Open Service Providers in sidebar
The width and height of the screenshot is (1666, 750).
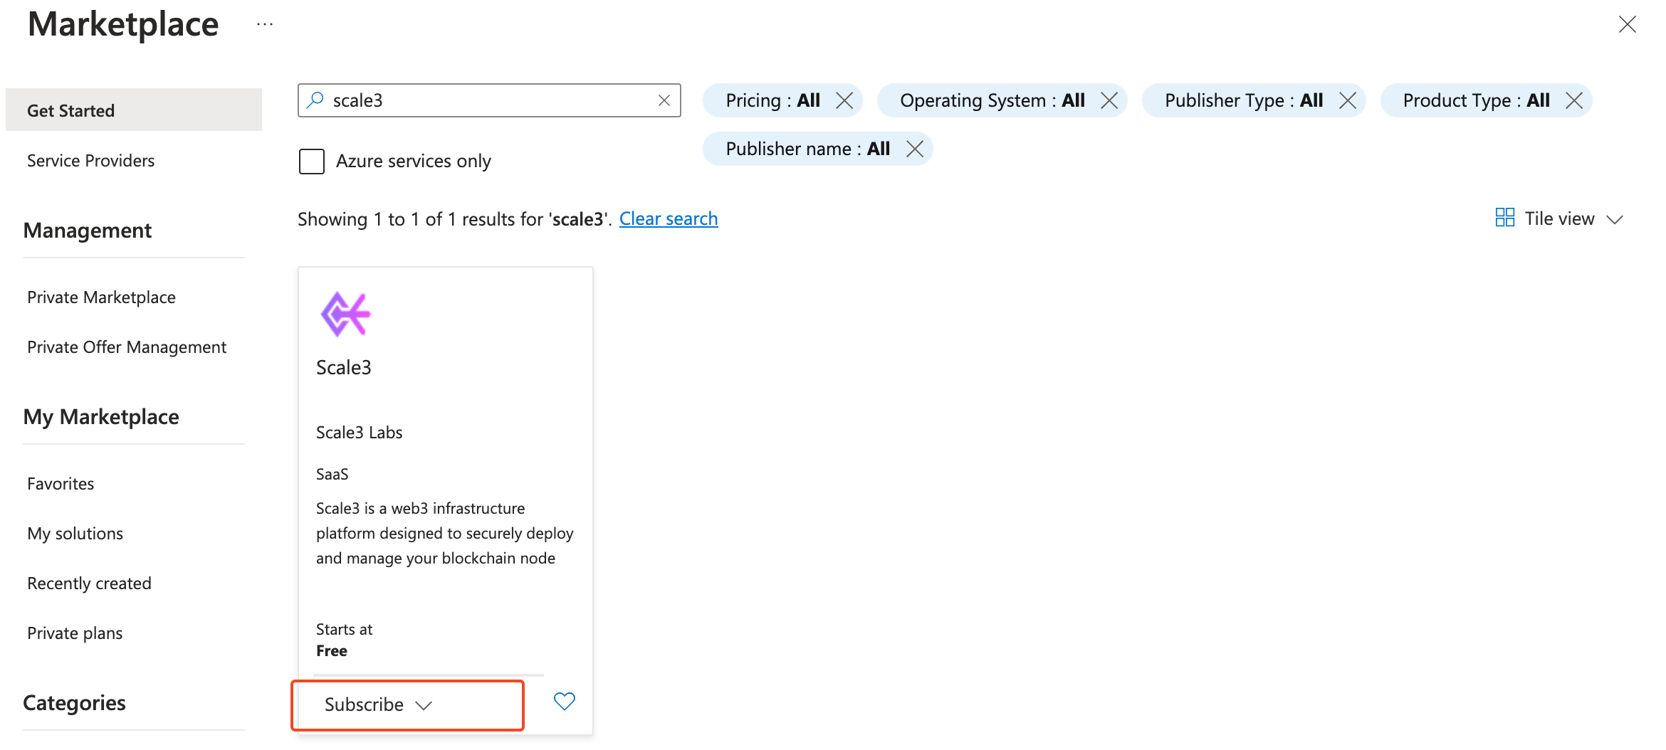pos(90,161)
